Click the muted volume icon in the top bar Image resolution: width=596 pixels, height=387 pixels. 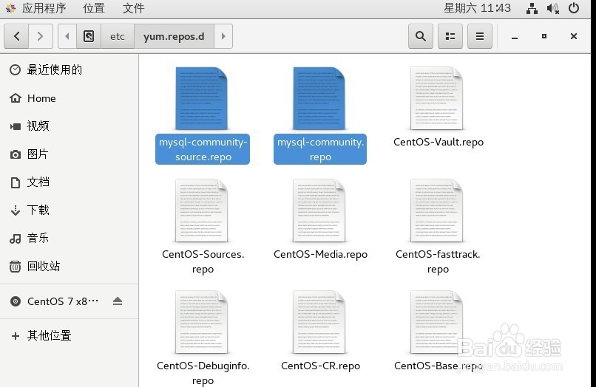[552, 8]
